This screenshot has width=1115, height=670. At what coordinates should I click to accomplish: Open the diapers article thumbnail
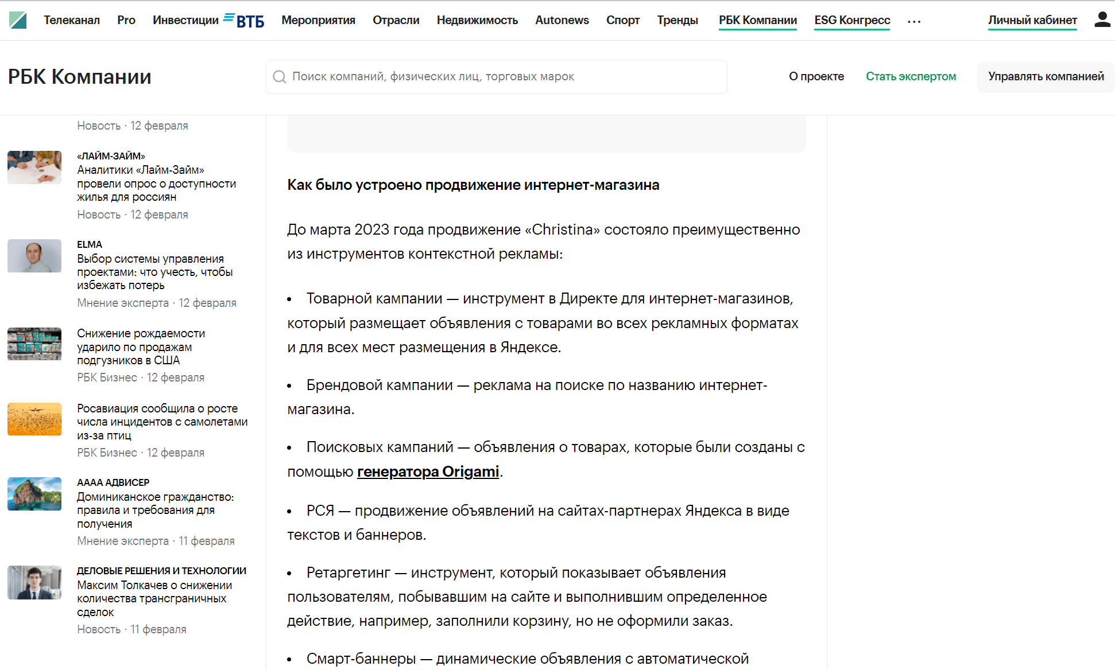[x=34, y=344]
